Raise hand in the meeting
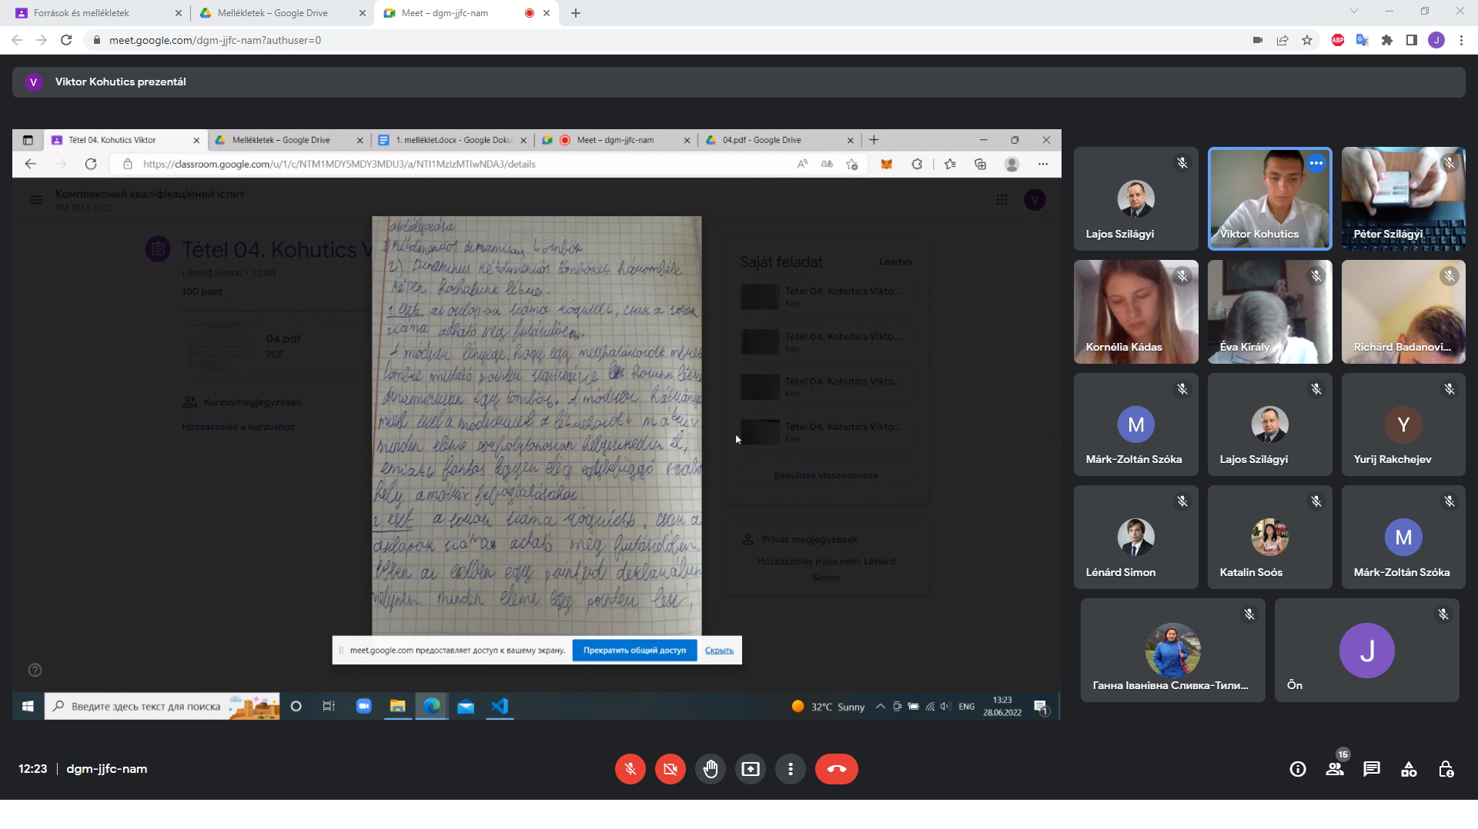This screenshot has height=829, width=1478. click(x=711, y=769)
